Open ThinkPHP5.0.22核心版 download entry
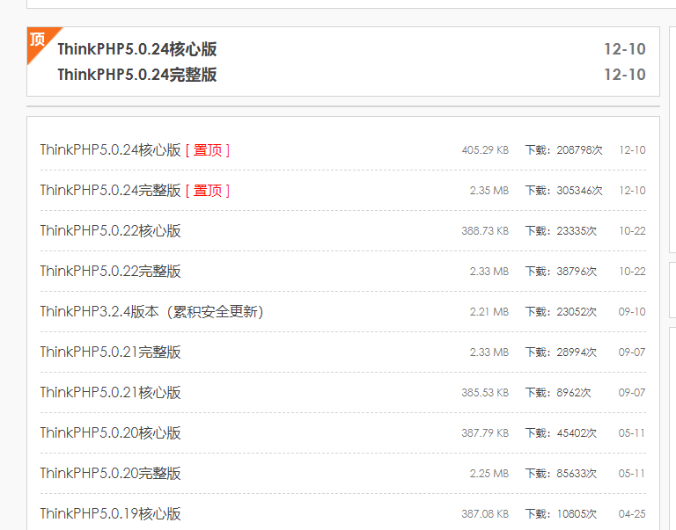This screenshot has width=676, height=530. coord(110,231)
